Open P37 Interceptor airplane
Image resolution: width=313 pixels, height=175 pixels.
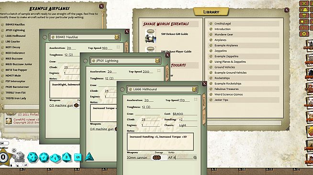coord(15,81)
